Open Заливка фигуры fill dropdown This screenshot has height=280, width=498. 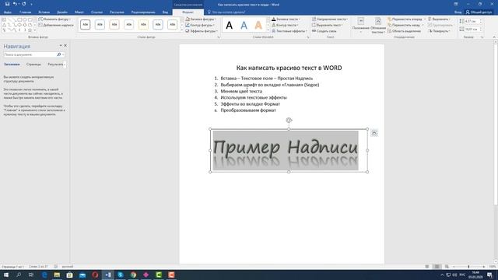[x=202, y=19]
